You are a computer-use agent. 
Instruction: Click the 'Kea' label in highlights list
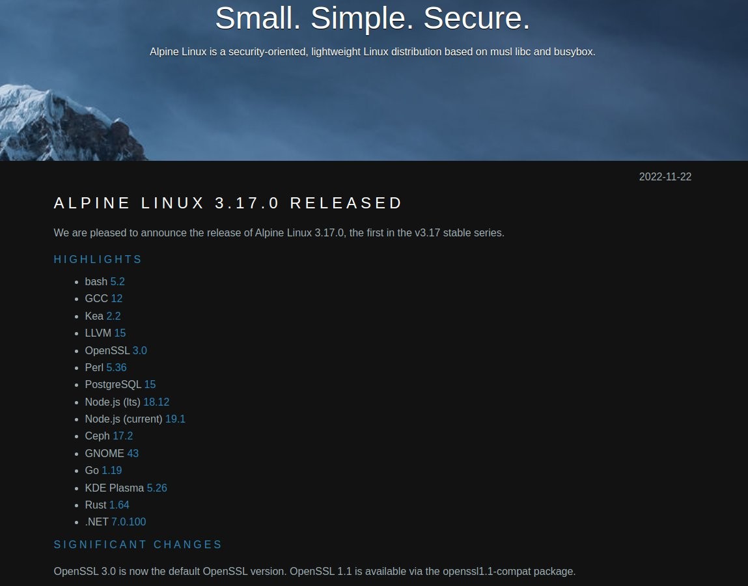94,316
